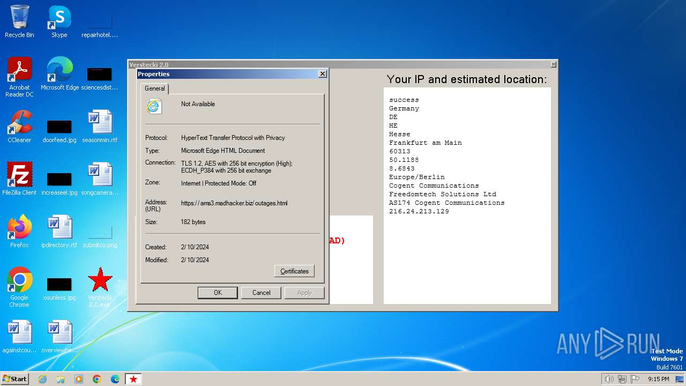686x386 pixels.
Task: Close the Verstecki 2.0 window
Action: pos(554,64)
